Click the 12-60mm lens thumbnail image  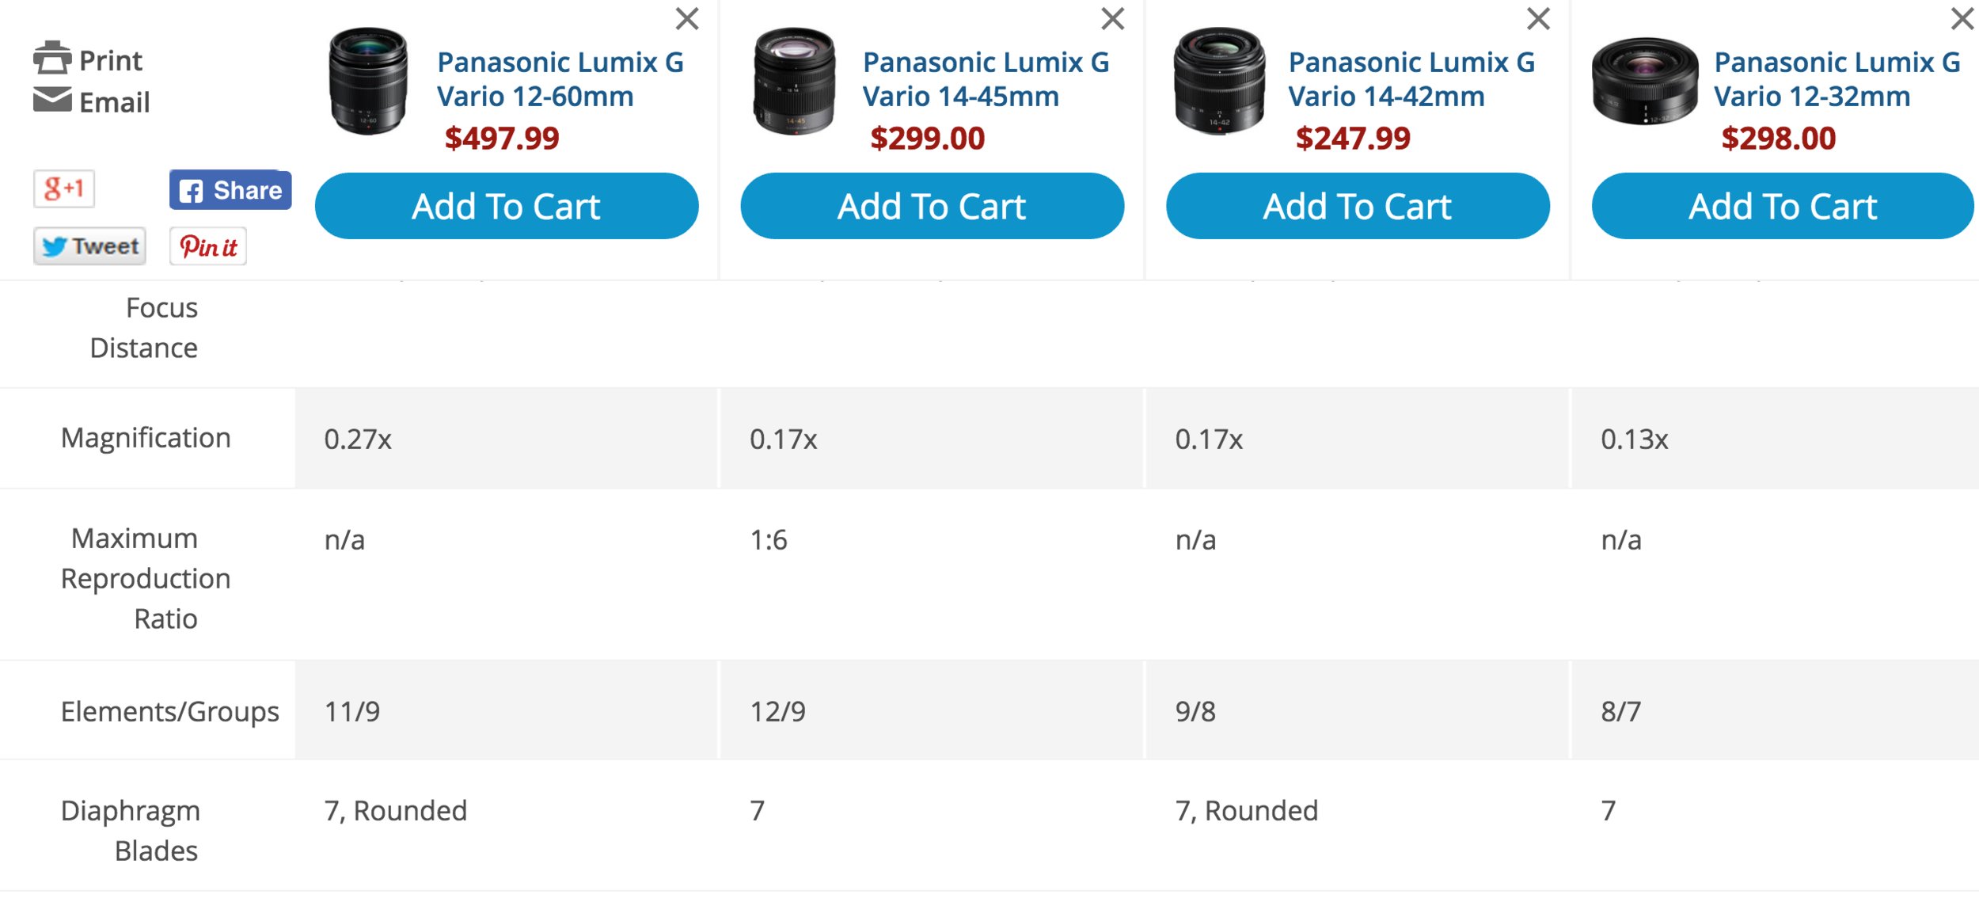click(369, 81)
